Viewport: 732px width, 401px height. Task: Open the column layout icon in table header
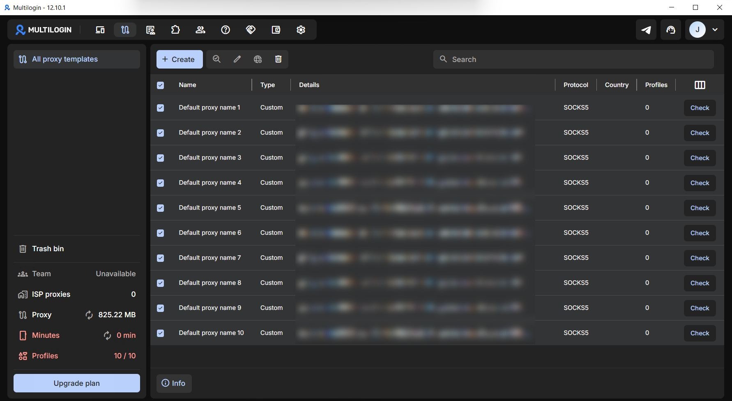pos(700,85)
